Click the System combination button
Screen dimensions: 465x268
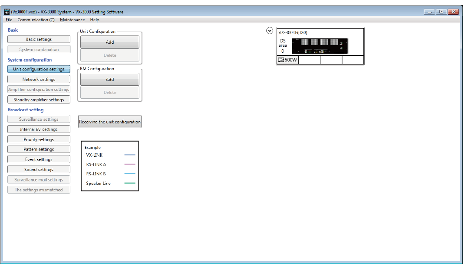tap(39, 49)
